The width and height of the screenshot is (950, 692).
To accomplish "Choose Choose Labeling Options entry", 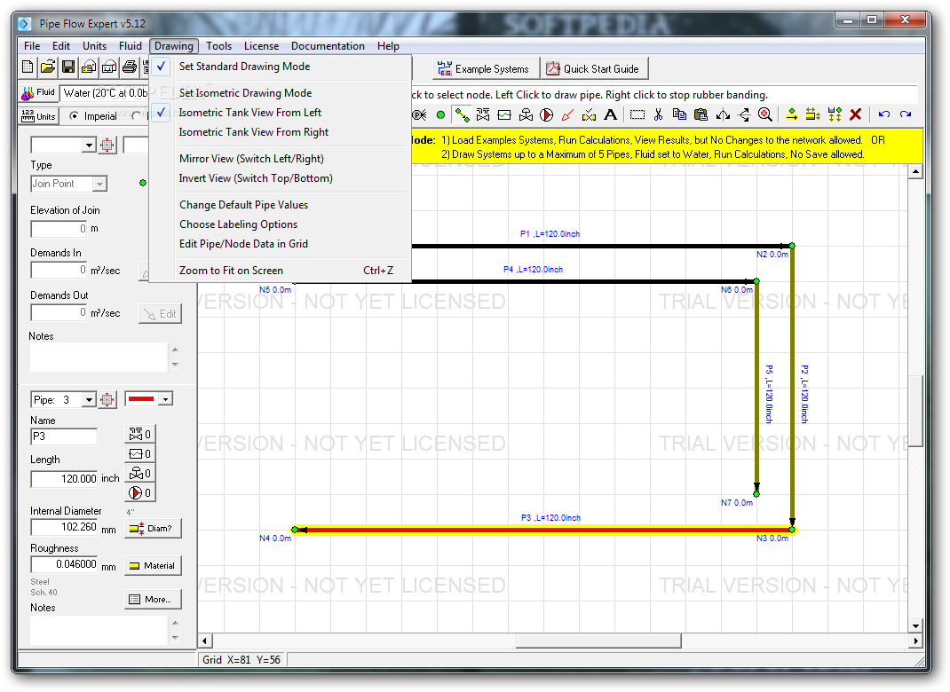I will (280, 224).
